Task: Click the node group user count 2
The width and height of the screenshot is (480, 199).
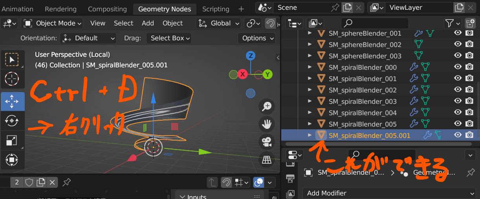Action: coord(17,182)
